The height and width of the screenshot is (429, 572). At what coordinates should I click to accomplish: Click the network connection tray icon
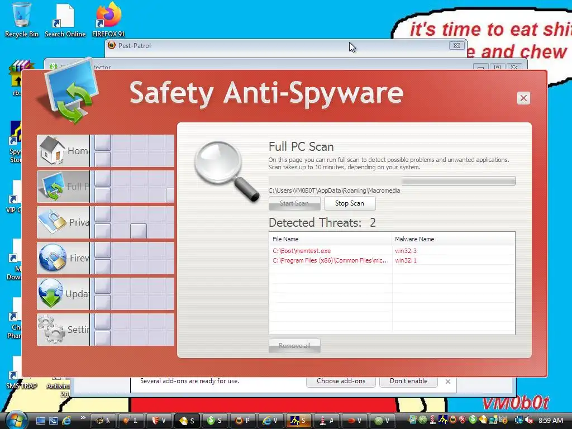(x=518, y=420)
